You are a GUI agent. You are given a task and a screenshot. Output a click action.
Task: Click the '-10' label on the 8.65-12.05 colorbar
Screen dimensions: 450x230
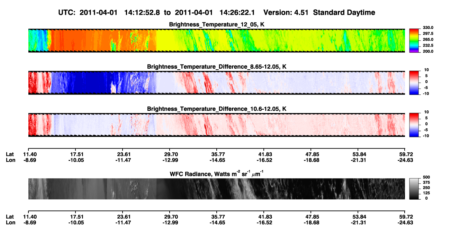(426, 93)
